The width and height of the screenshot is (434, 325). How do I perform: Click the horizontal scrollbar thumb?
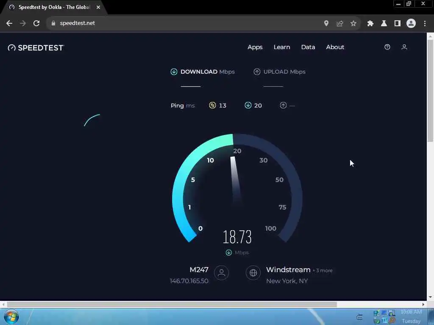click(x=172, y=305)
